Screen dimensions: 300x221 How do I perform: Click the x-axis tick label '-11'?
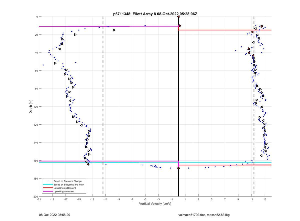[x=105, y=200]
